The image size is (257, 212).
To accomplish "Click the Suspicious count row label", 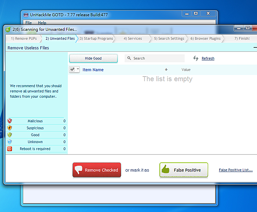I will 35,128.
